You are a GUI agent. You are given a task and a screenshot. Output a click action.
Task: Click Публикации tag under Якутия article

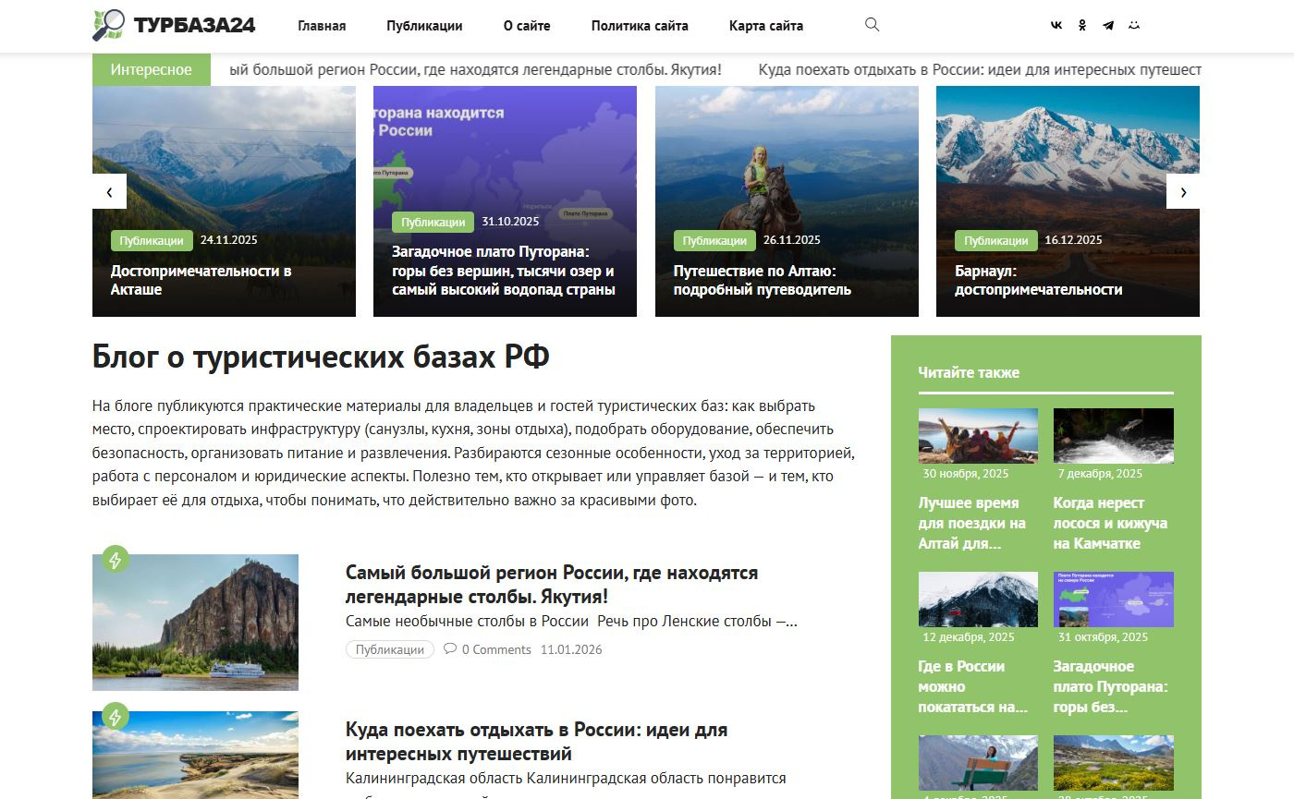tap(390, 649)
